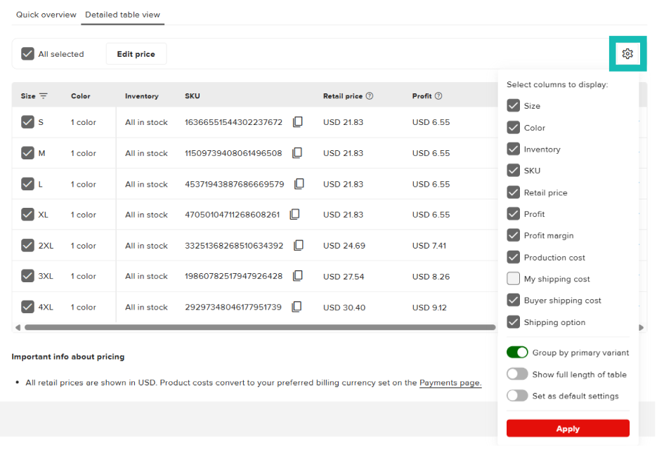This screenshot has width=664, height=469.
Task: Uncheck the Profit column option
Action: pyautogui.click(x=513, y=213)
